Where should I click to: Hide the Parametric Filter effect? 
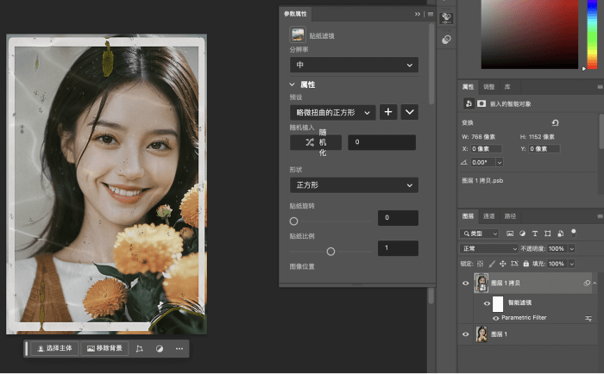(495, 318)
